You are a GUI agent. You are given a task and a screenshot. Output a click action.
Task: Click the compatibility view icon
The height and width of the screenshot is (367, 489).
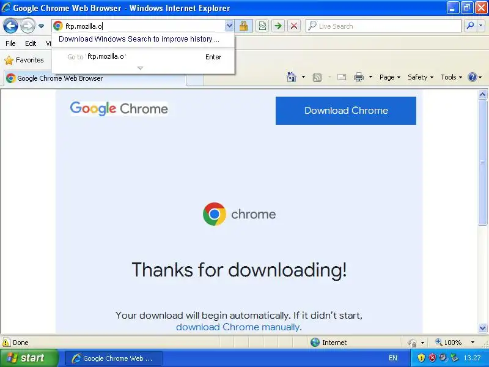pyautogui.click(x=262, y=26)
